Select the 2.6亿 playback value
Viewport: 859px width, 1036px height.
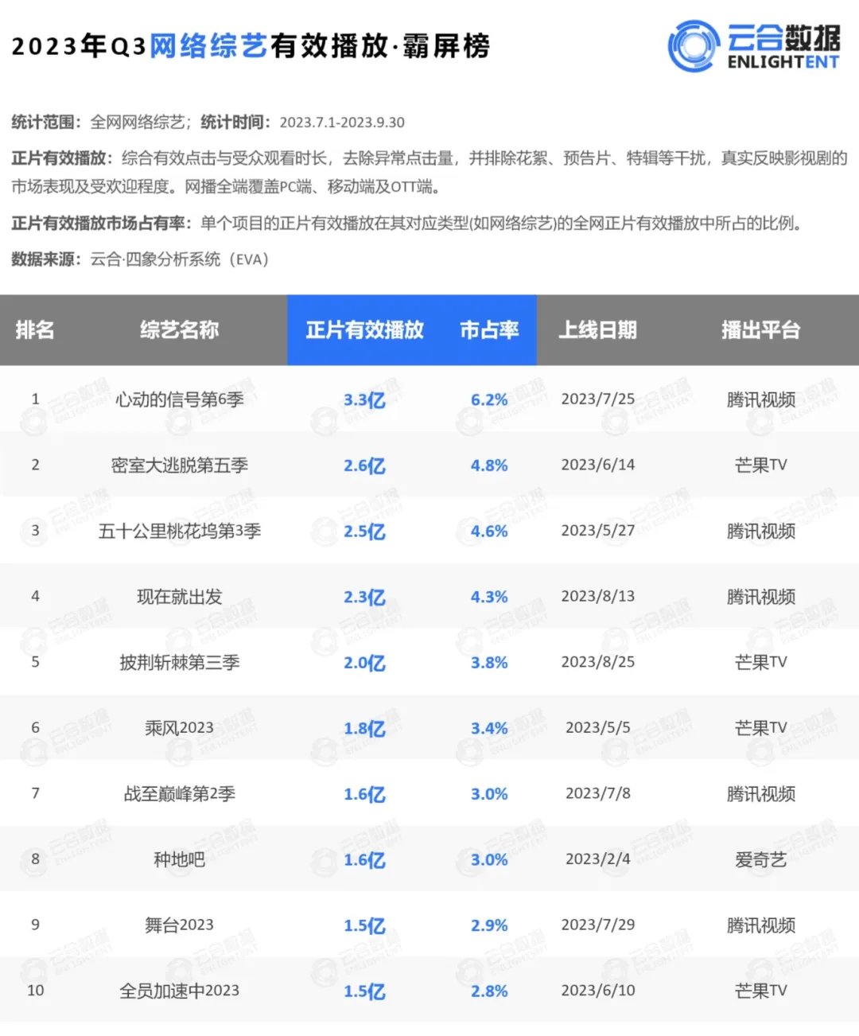[x=364, y=466]
